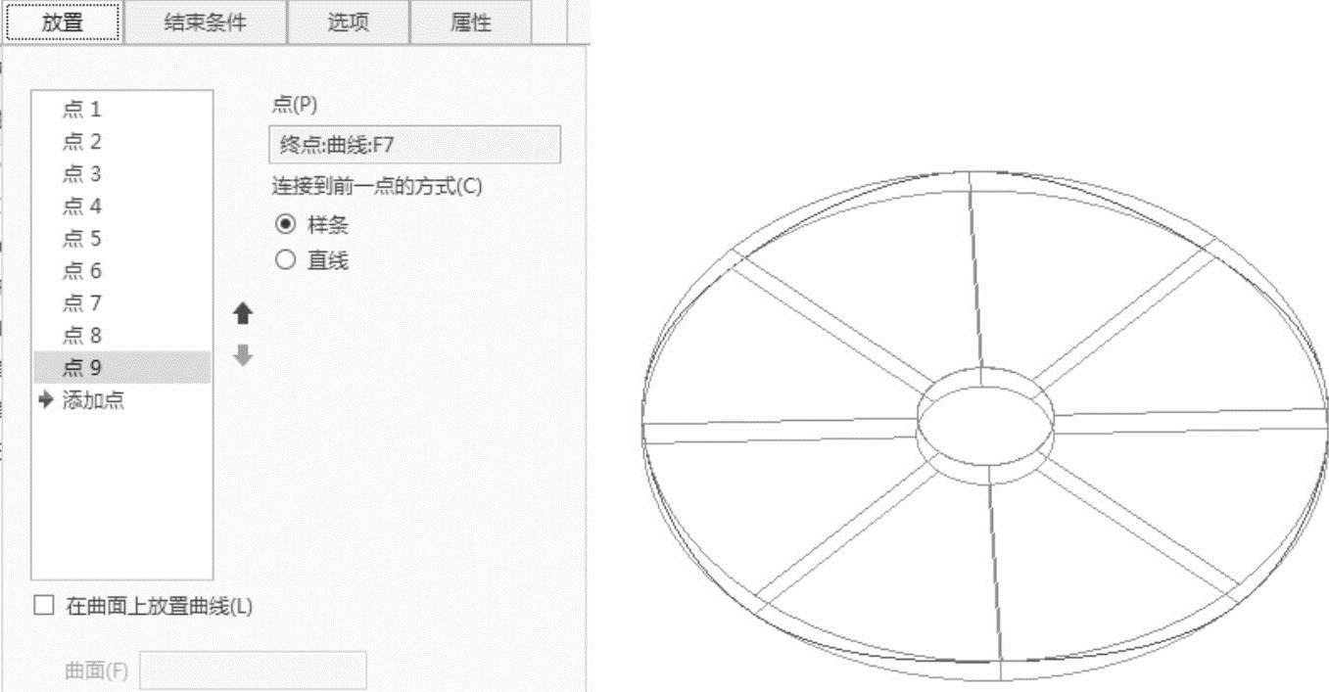Click the 曲面(F) input field

pyautogui.click(x=254, y=671)
